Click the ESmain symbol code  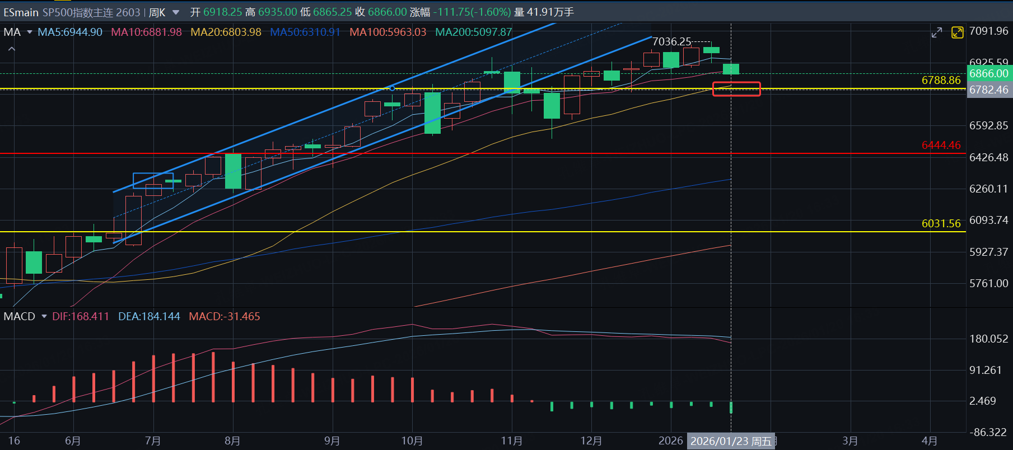tap(21, 12)
